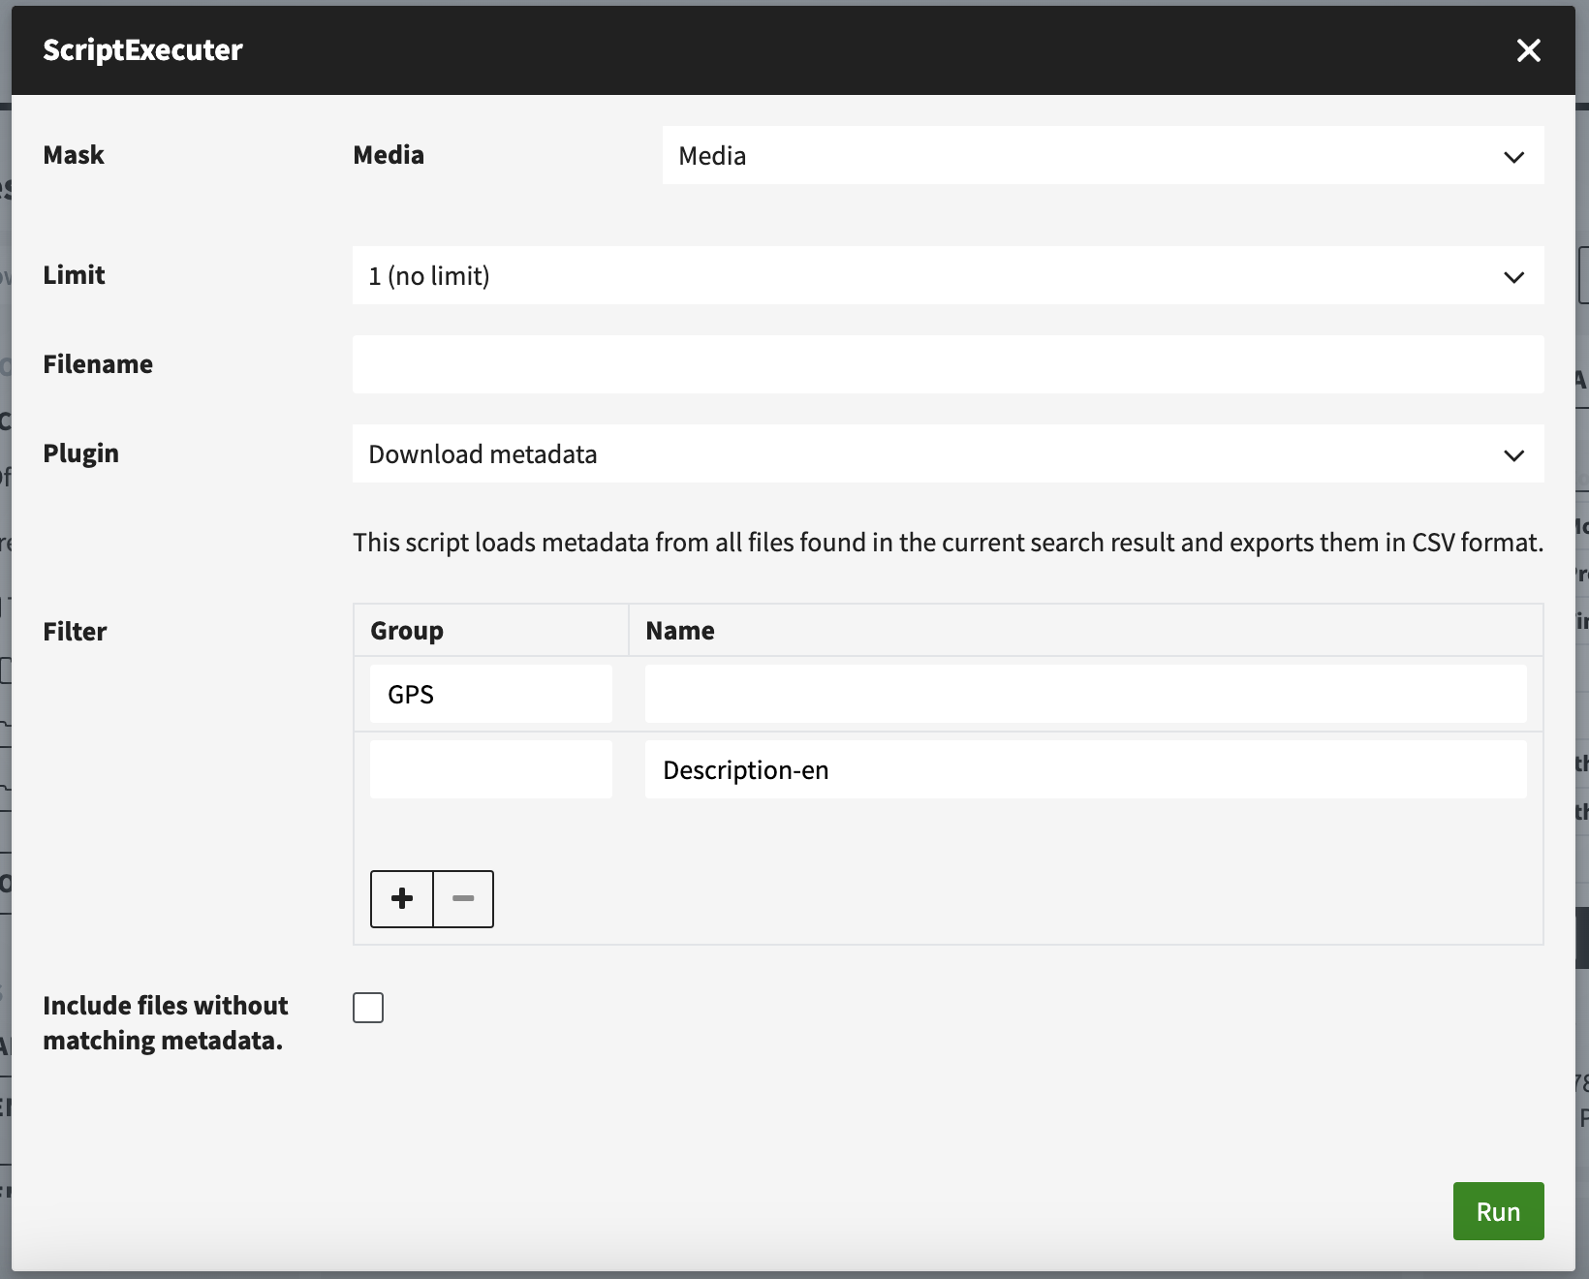1589x1279 pixels.
Task: Click the Group column header
Action: click(x=407, y=631)
